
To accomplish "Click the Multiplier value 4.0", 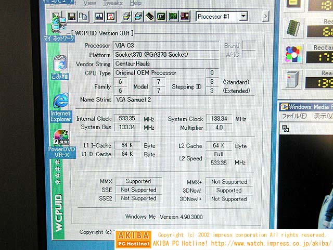I will click(x=219, y=127).
